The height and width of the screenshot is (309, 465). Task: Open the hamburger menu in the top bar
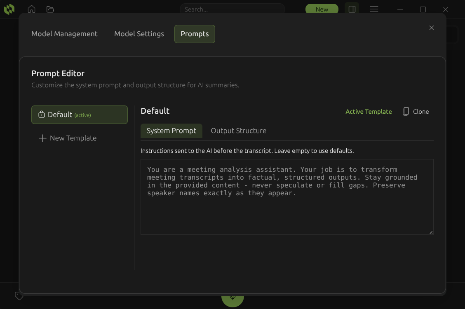374,9
